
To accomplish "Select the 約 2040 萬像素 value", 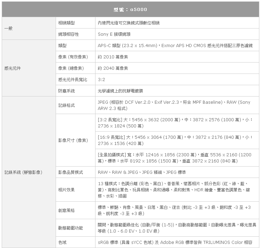I will coord(113,68).
